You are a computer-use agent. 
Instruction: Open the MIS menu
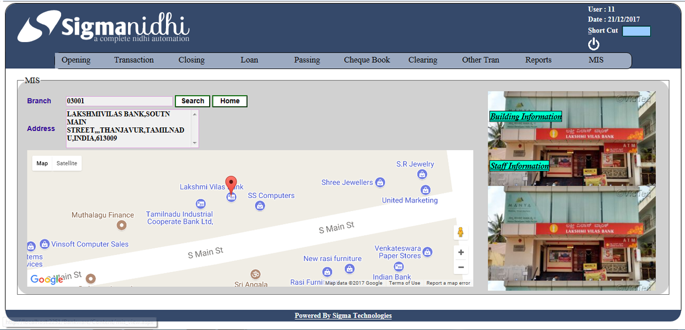[596, 60]
